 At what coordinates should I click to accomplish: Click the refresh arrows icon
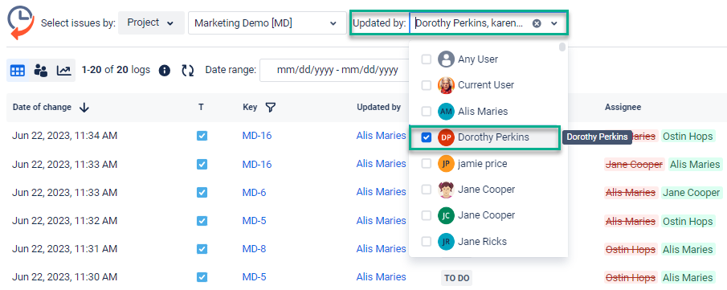click(x=187, y=71)
